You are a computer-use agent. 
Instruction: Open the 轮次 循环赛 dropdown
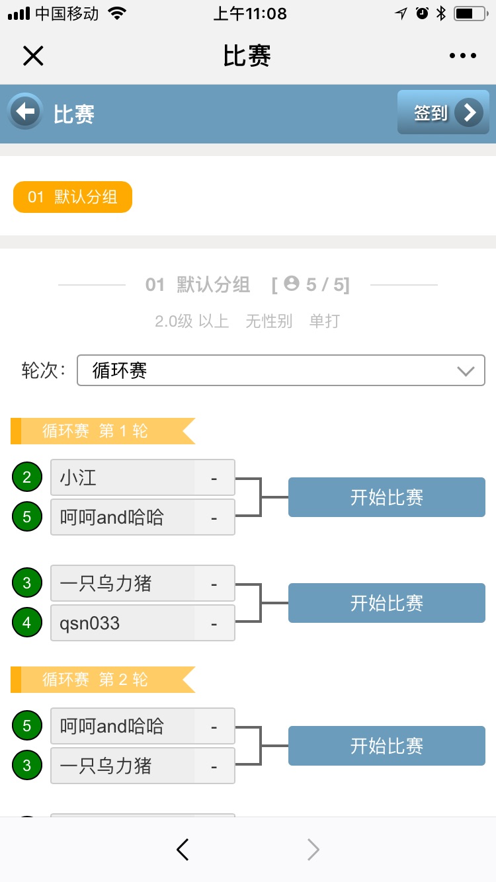point(281,370)
